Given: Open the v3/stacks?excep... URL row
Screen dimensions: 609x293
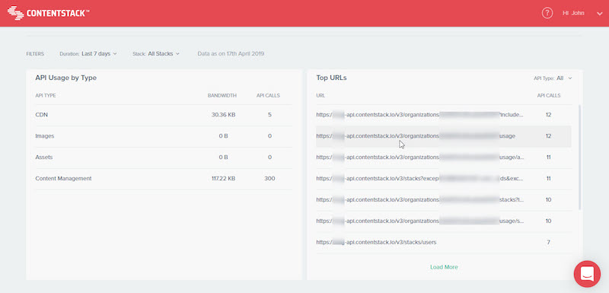Looking at the screenshot, I should pyautogui.click(x=420, y=179).
